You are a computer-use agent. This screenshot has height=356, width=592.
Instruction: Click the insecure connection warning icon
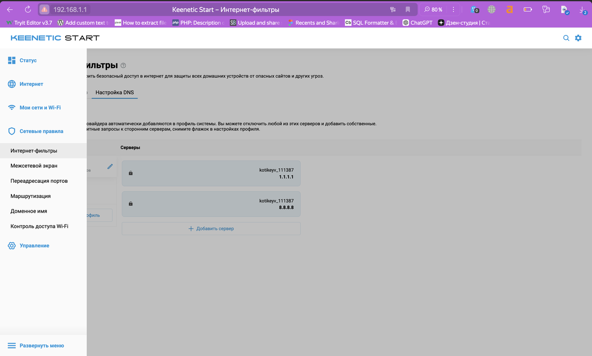tap(44, 9)
